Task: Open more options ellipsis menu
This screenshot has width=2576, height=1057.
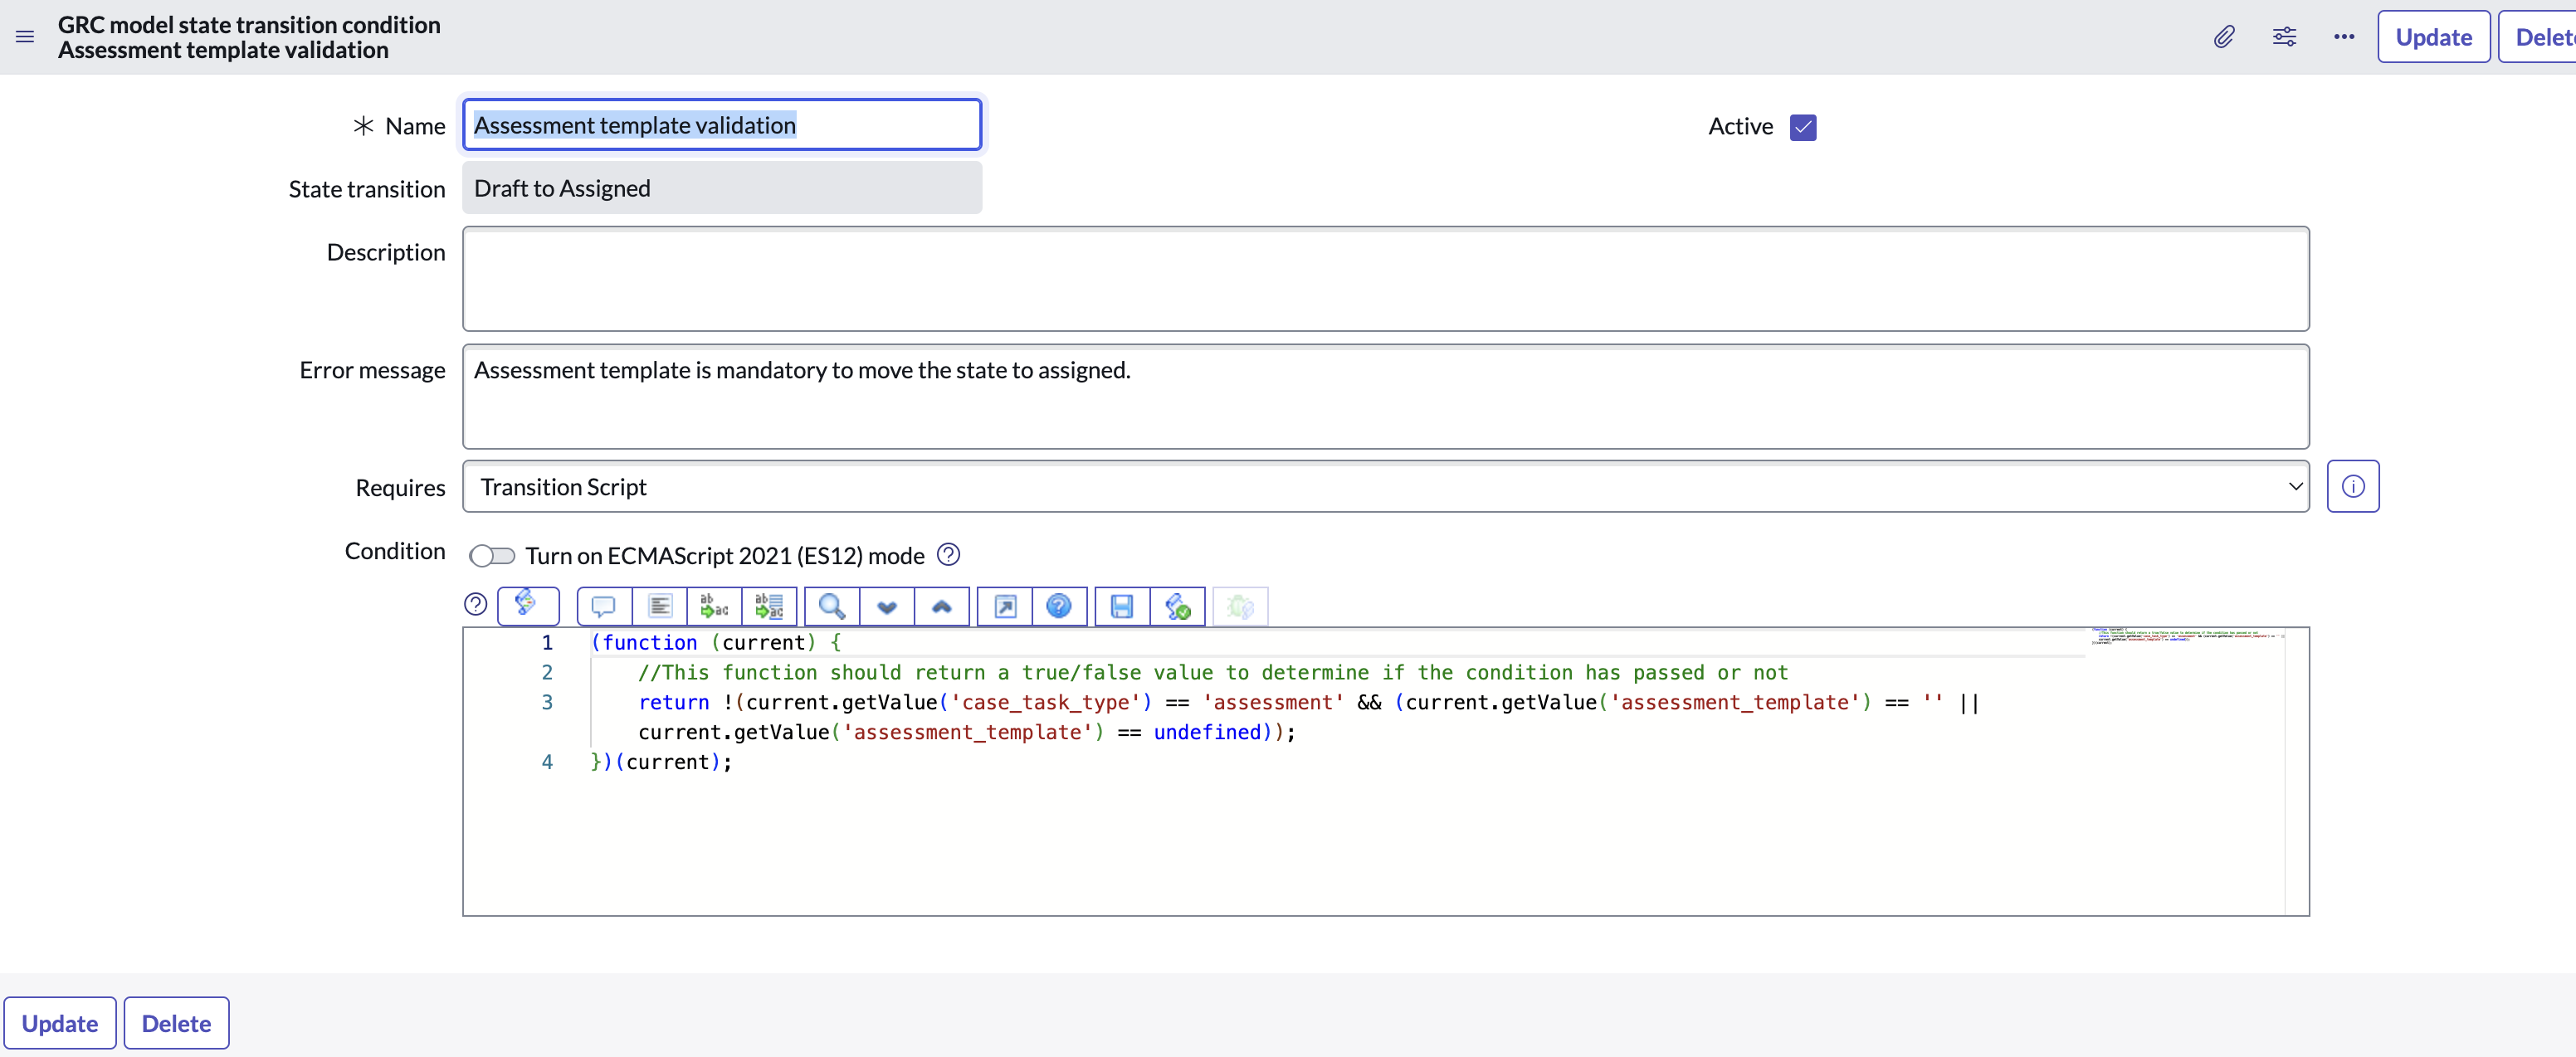Action: [2344, 37]
